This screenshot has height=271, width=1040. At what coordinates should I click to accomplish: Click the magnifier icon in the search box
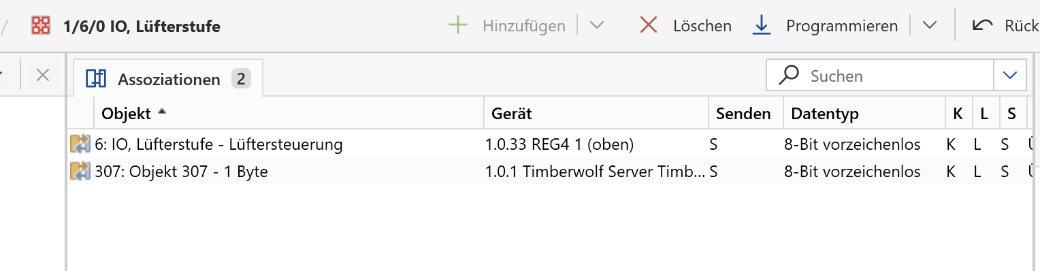point(788,76)
